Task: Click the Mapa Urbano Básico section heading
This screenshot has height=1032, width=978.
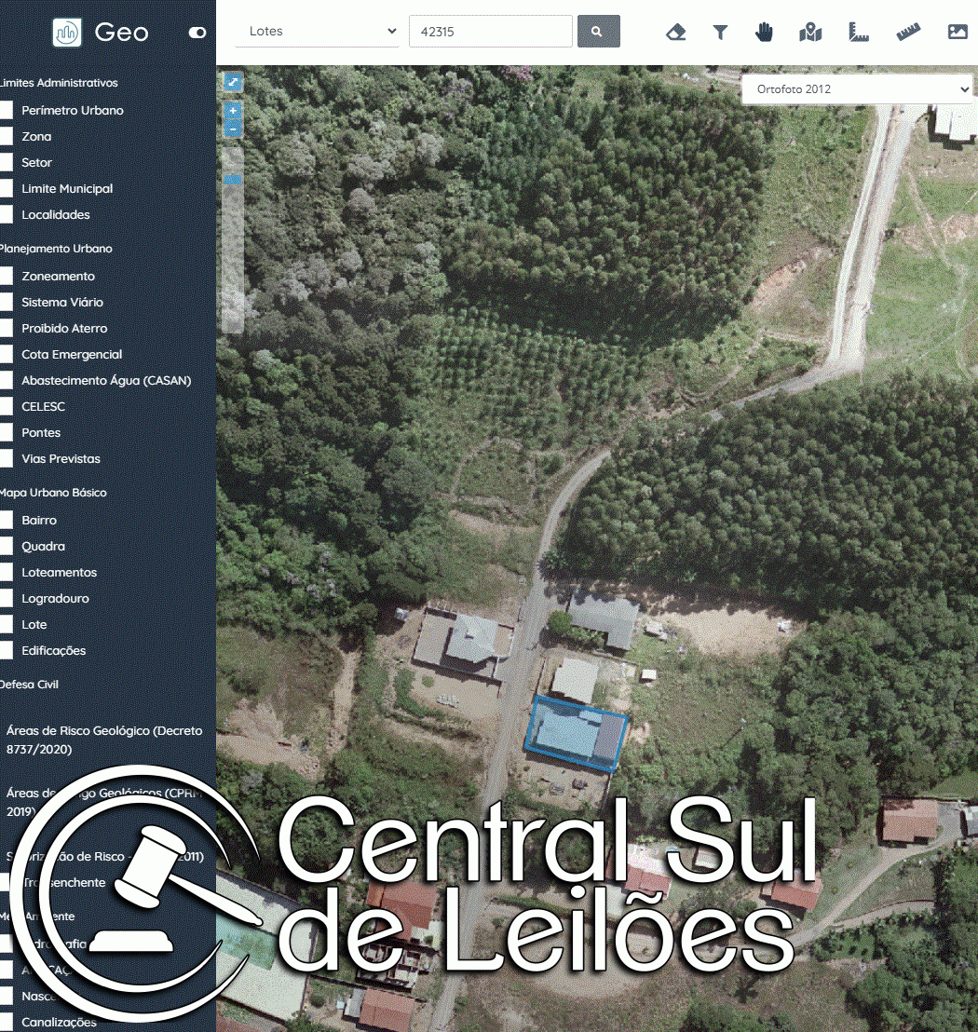Action: (53, 493)
